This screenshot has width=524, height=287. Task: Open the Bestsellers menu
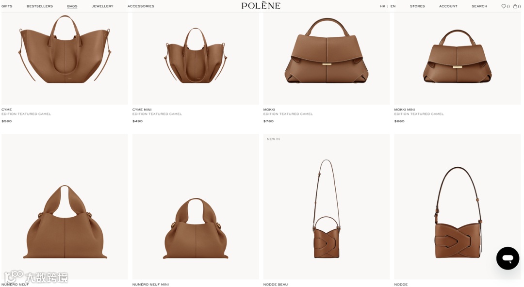[40, 6]
